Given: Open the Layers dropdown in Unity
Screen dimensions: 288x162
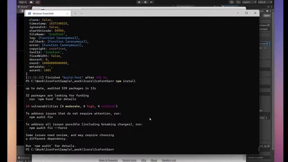Looking at the screenshot, I should [x=249, y=2].
